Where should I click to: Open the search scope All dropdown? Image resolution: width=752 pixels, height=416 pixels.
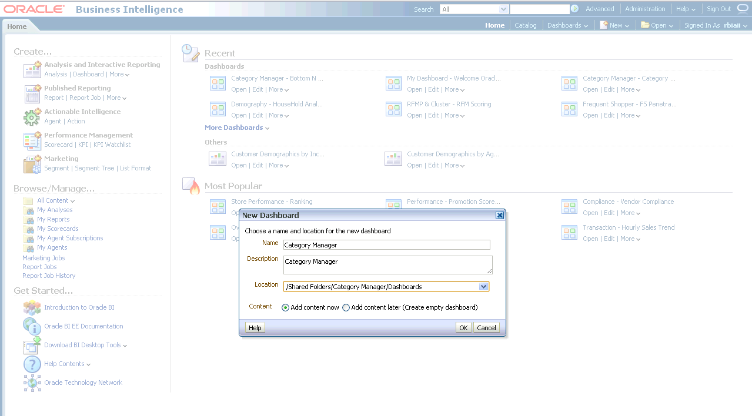(503, 9)
